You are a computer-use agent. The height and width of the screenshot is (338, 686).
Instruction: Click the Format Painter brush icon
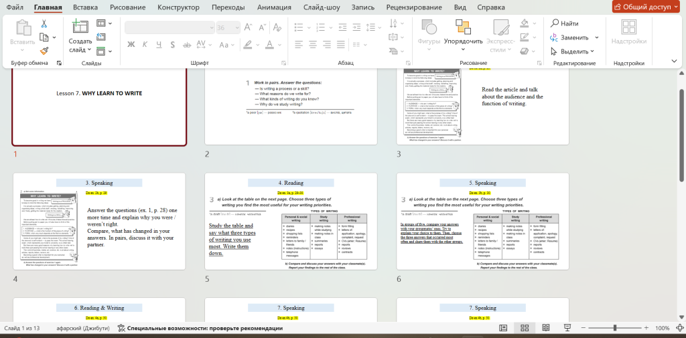point(44,50)
